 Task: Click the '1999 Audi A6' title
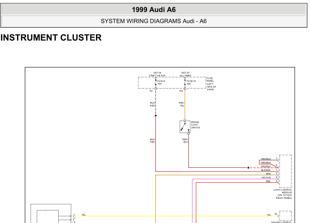coord(154,10)
